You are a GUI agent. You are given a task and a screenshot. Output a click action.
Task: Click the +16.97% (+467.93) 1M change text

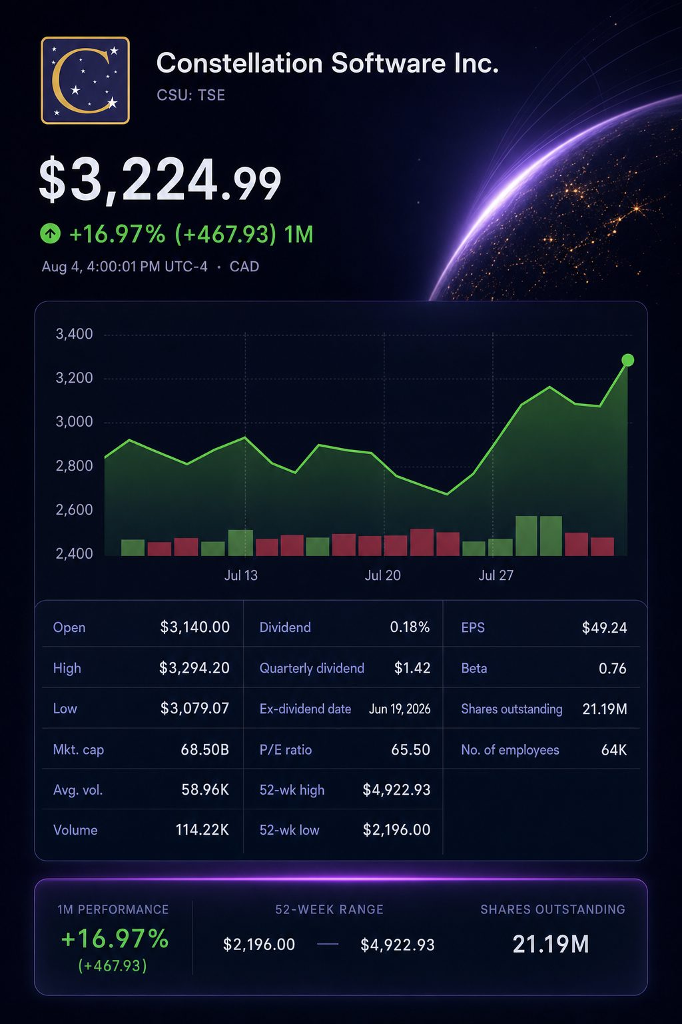pyautogui.click(x=191, y=234)
